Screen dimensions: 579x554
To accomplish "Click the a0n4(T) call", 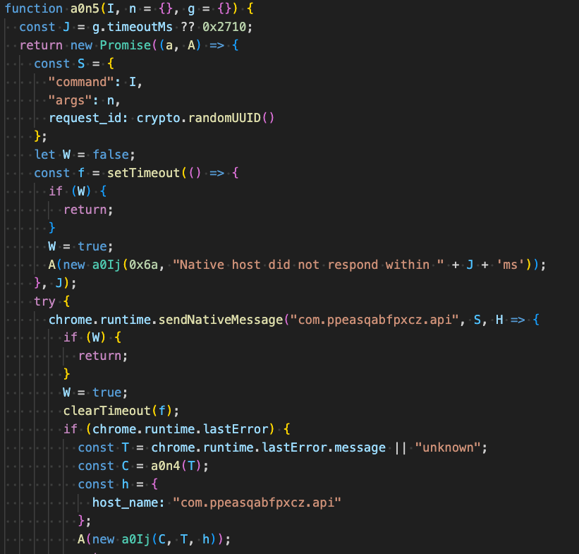I will (176, 466).
